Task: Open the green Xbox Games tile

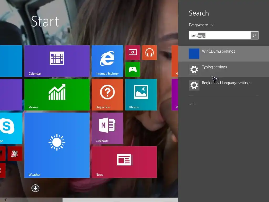Action: (x=133, y=69)
